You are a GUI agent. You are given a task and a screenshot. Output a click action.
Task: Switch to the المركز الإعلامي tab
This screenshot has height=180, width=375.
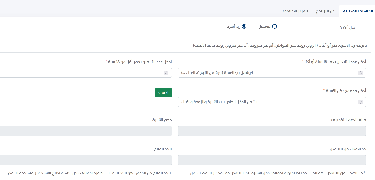point(295,11)
